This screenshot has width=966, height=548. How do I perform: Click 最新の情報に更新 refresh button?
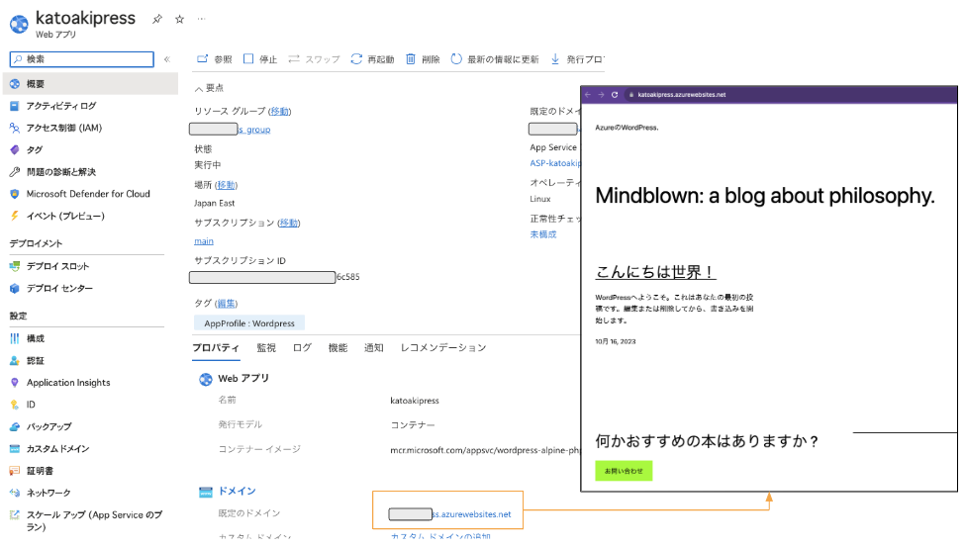point(495,59)
